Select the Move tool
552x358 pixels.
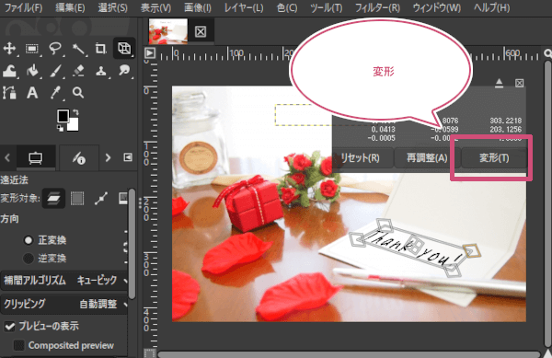coord(9,48)
